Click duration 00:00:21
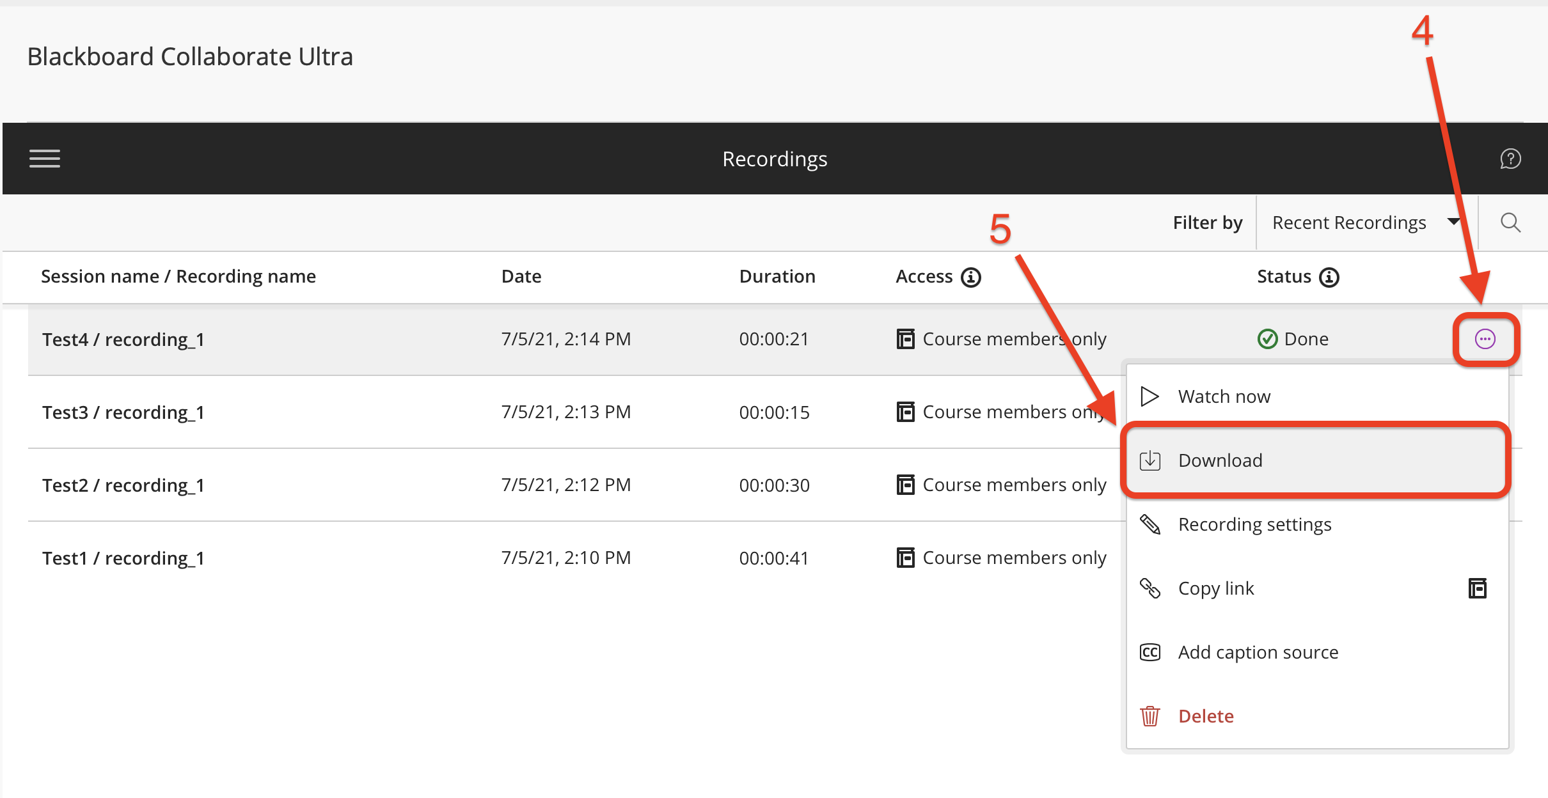The height and width of the screenshot is (798, 1548). click(774, 339)
